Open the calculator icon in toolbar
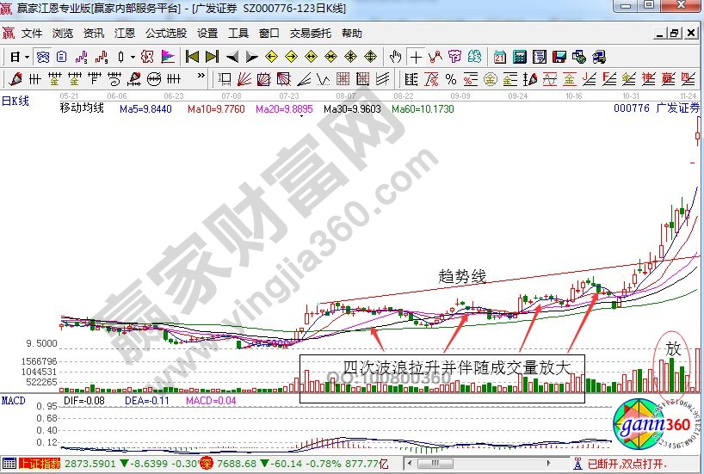704x474 pixels. 520,57
